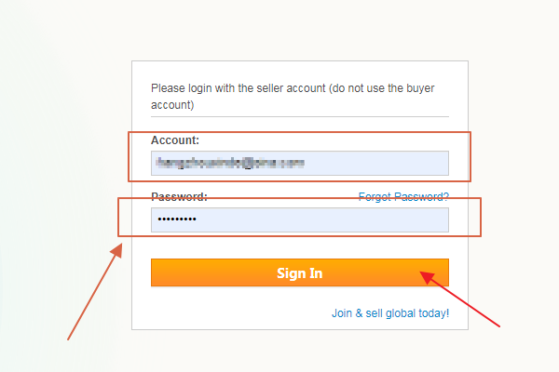The width and height of the screenshot is (559, 372).
Task: Click the masked password dots
Action: point(177,219)
